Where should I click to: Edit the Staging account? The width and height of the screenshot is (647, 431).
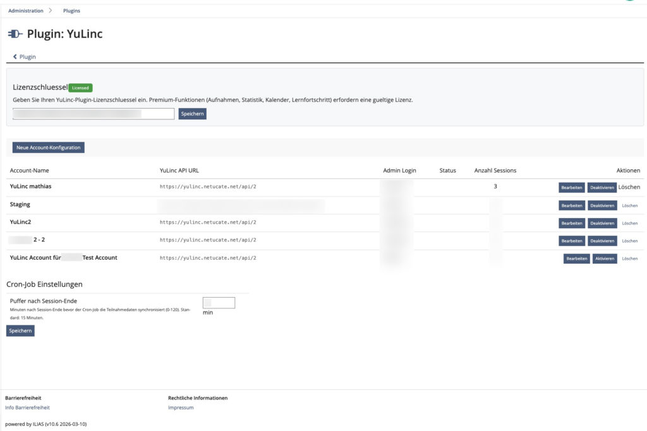[x=571, y=205]
